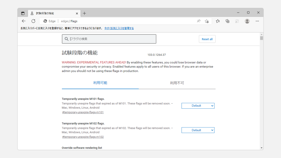Open the Settings and more ellipsis menu
The height and width of the screenshot is (158, 281).
(257, 21)
